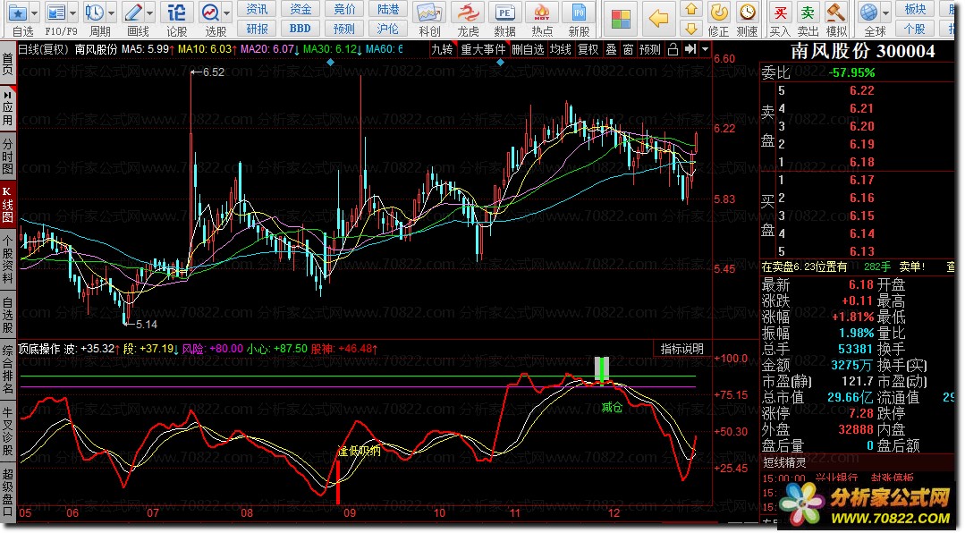Toggle the chart 预测 forecast option

click(x=650, y=50)
